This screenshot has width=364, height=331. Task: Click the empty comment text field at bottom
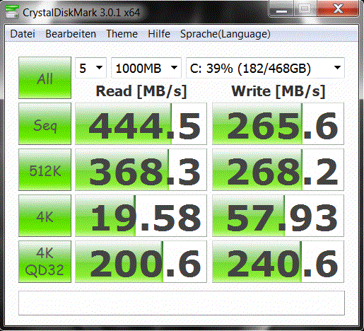tap(182, 303)
